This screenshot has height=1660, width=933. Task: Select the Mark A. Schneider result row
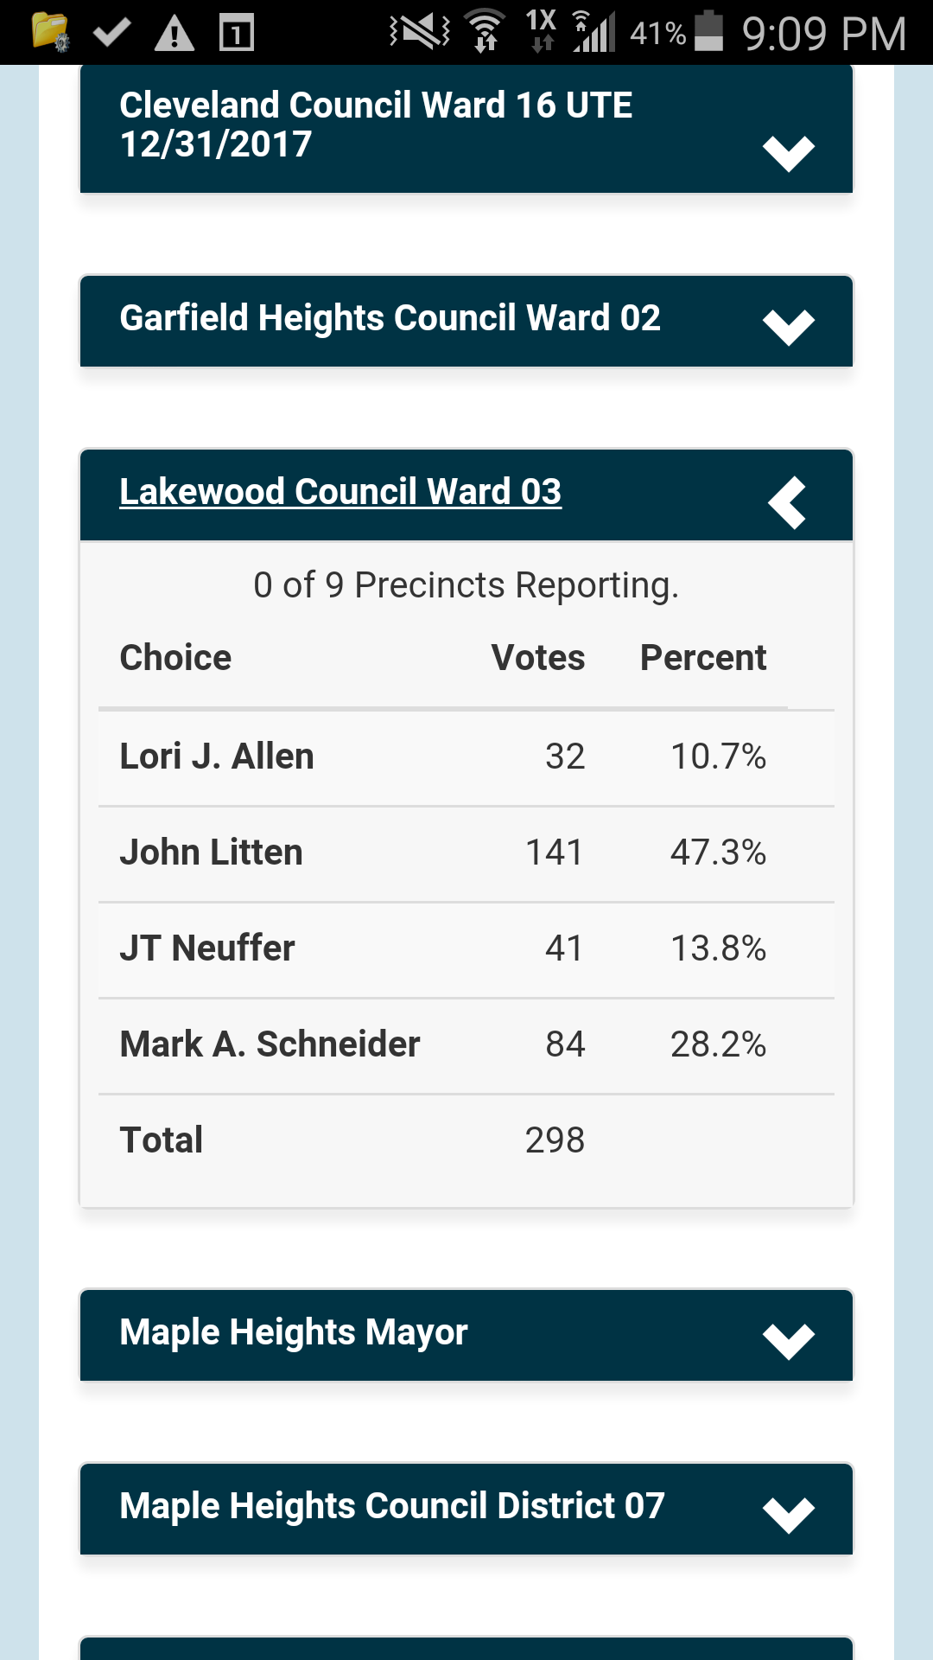[466, 1045]
